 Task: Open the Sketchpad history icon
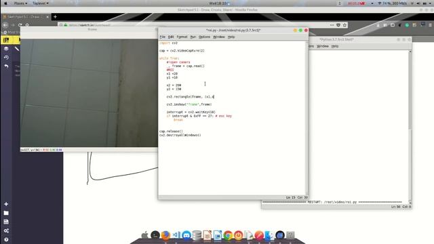[6, 57]
